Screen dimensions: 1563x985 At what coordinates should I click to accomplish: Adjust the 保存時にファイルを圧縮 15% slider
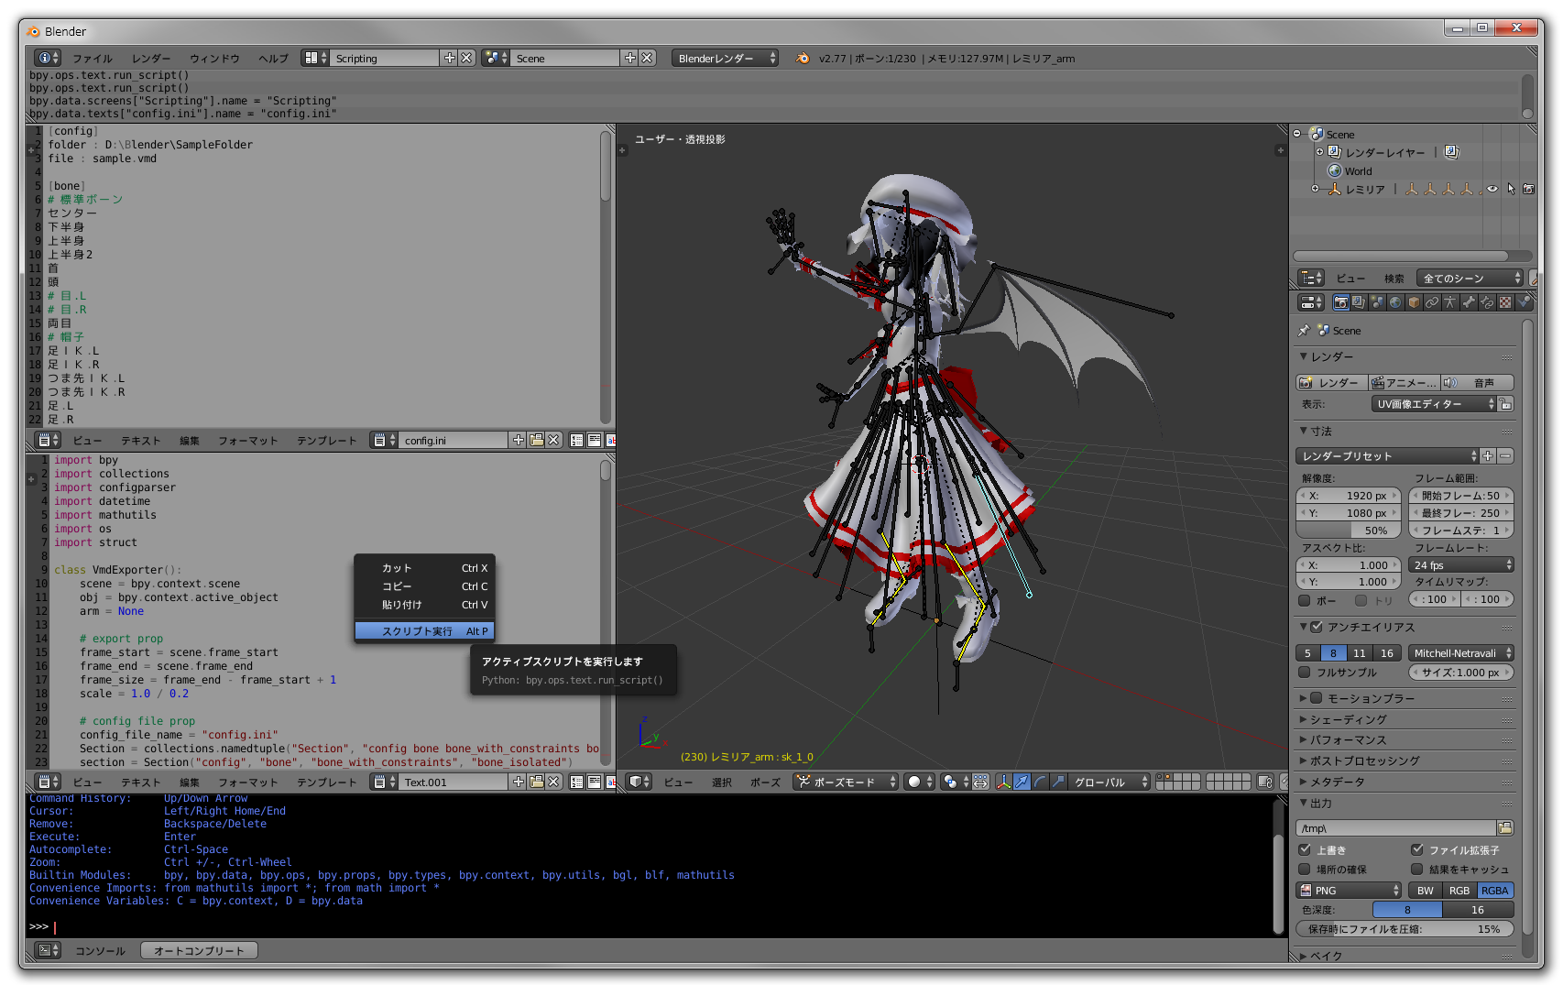(1405, 929)
